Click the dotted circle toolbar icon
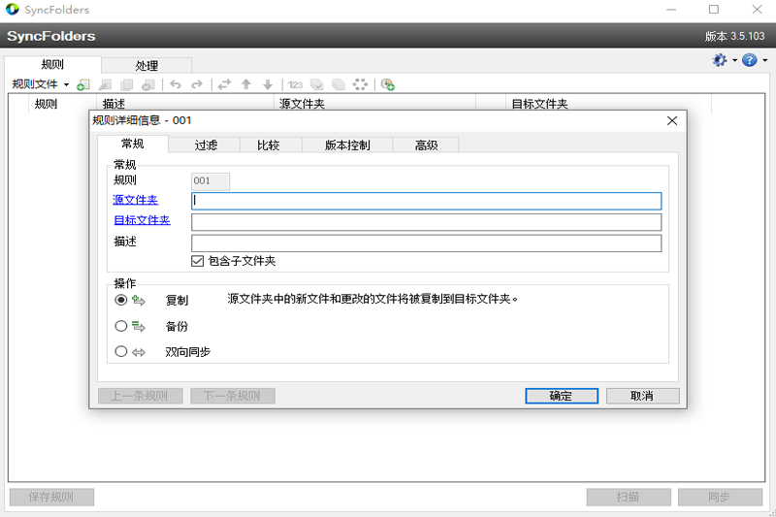This screenshot has width=776, height=517. click(360, 84)
